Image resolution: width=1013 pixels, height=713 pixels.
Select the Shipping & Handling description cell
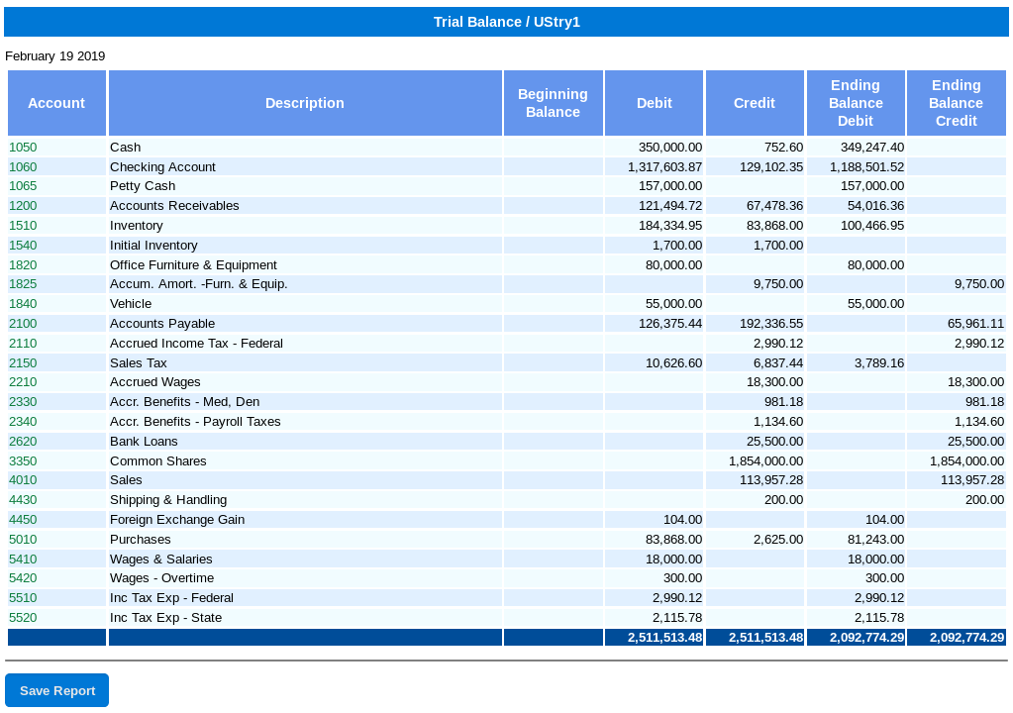point(305,500)
